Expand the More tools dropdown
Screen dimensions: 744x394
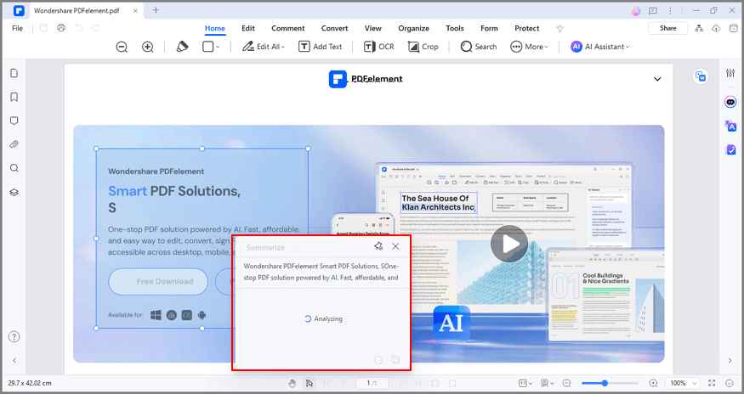[530, 47]
